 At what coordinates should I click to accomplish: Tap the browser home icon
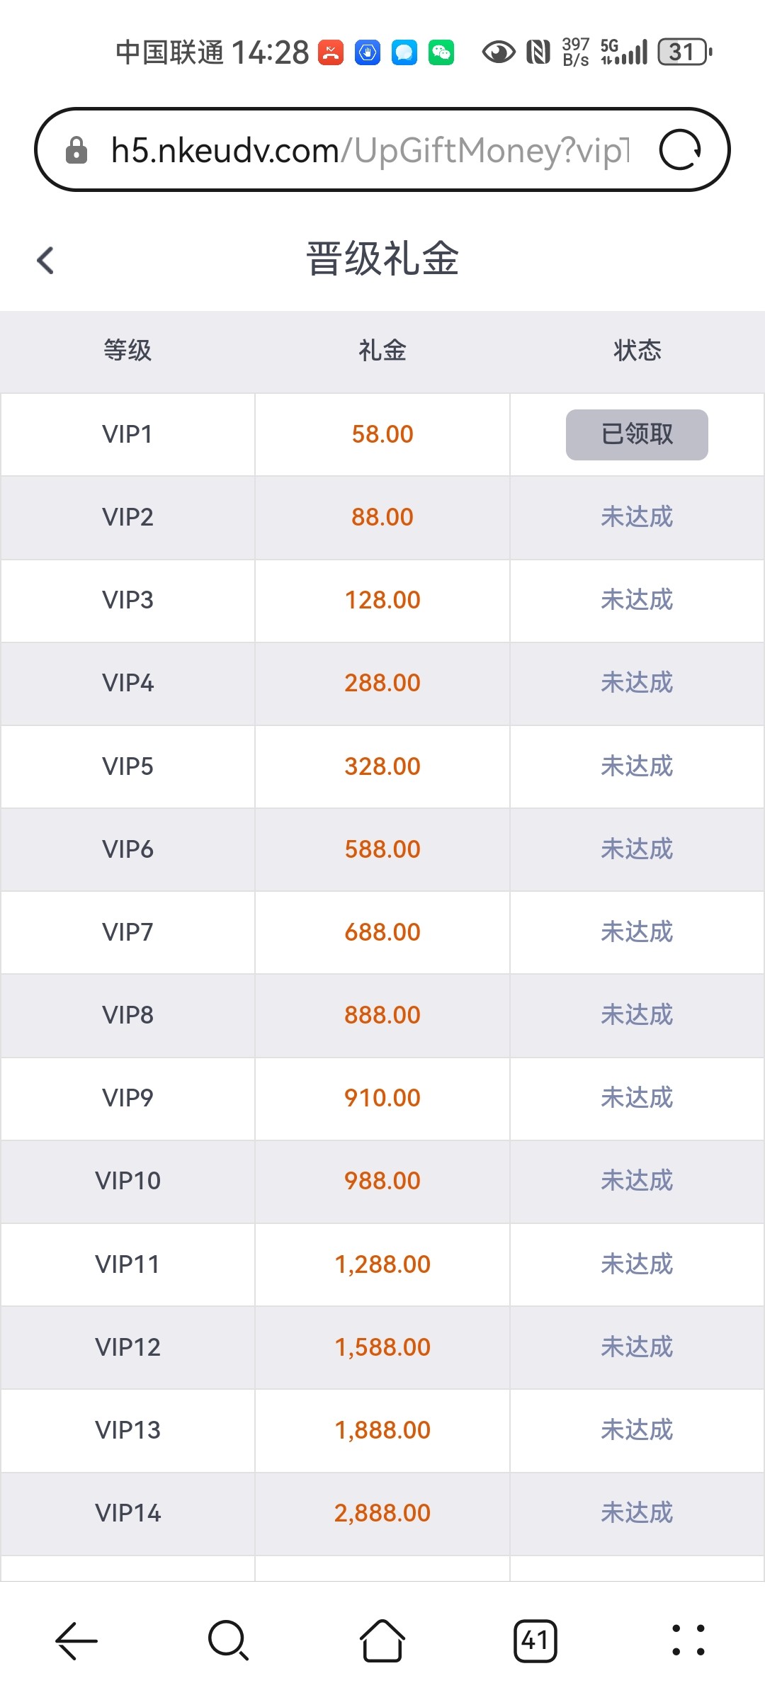[382, 1640]
